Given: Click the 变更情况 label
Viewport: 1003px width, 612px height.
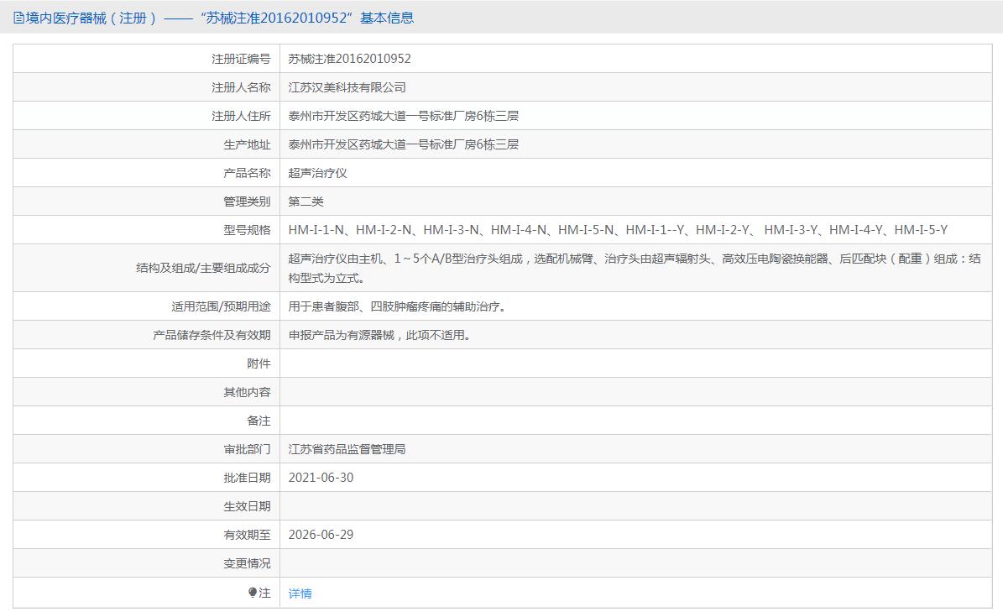Looking at the screenshot, I should coord(247,563).
